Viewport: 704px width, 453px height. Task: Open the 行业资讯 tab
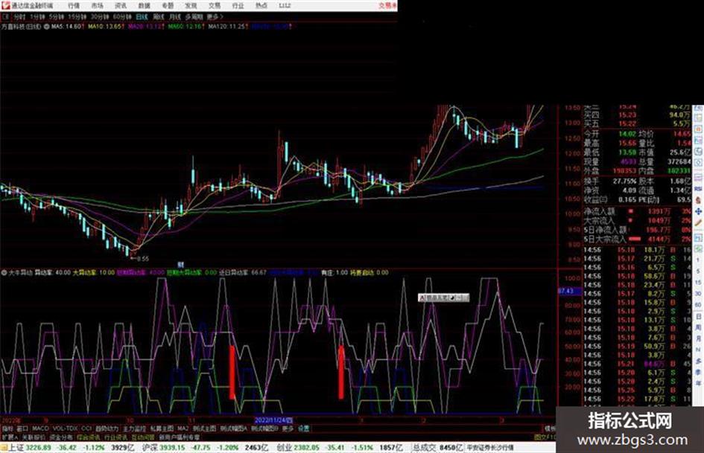click(x=115, y=437)
